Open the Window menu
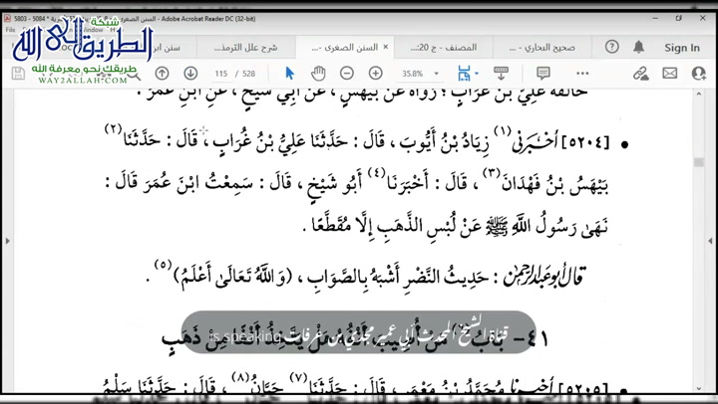Screen dimensions: 718x404 coord(93,30)
